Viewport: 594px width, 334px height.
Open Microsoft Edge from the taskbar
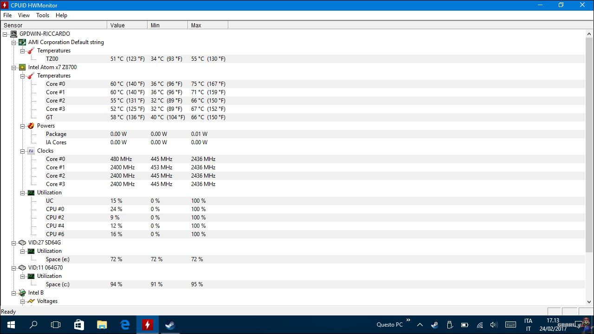point(125,325)
